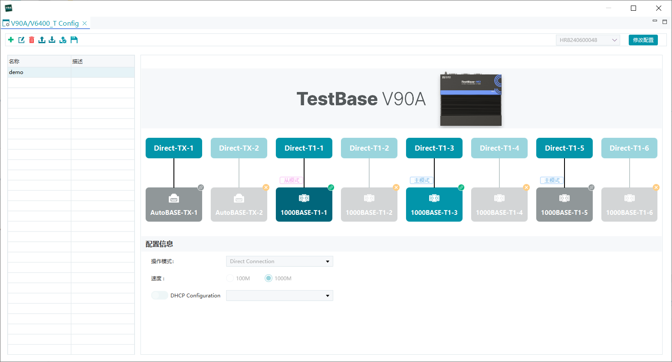Viewport: 672px width, 362px height.
Task: Select the 100M speed radio button
Action: pos(230,278)
